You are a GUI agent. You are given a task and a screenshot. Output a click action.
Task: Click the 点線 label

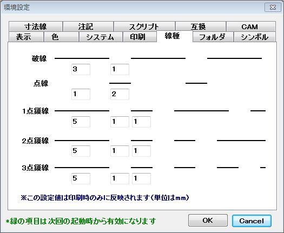pos(41,83)
